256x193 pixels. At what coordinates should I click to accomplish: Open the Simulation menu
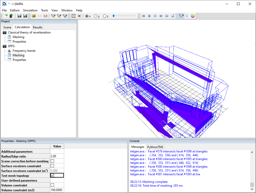coord(30,10)
